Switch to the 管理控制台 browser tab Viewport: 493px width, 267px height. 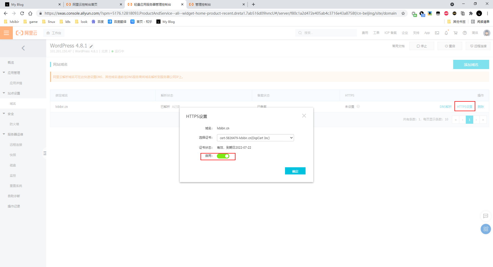point(216,4)
